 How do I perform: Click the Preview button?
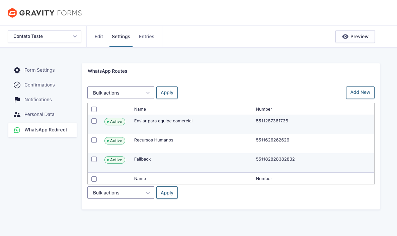(355, 37)
